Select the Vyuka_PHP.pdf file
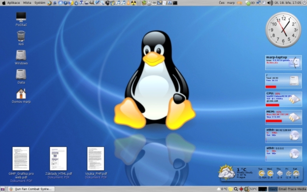The image size is (307, 192). tap(96, 163)
